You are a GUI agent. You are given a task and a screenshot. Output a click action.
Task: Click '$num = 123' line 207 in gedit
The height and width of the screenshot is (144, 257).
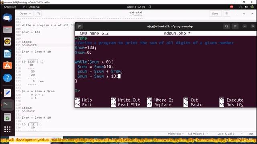pos(31,32)
